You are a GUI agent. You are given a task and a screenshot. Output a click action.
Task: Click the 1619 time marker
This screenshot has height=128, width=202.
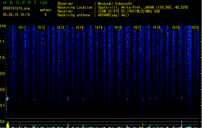[176, 28]
